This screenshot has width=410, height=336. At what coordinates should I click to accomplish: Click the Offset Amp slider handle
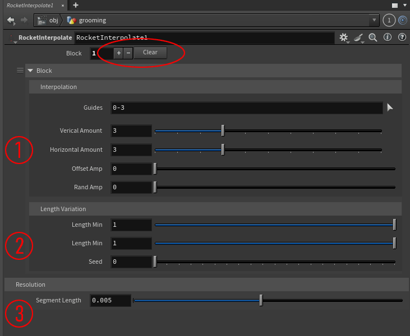155,169
